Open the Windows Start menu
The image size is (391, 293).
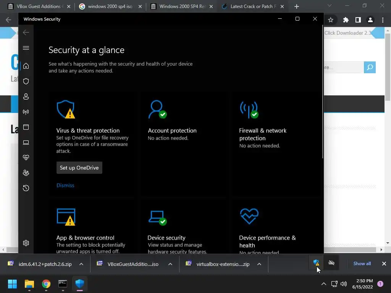pos(12,284)
